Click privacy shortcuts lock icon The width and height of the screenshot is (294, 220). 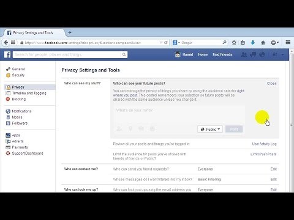click(275, 54)
